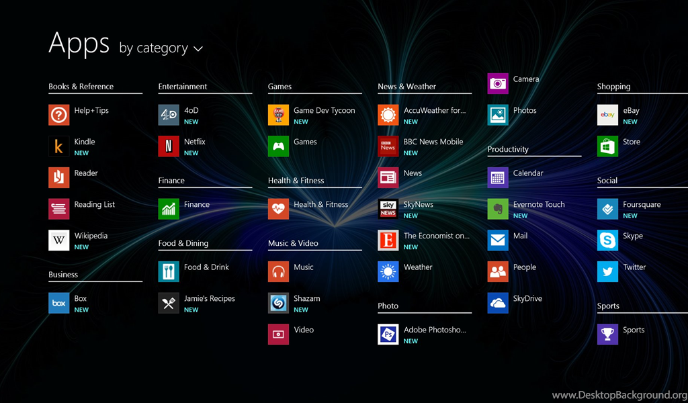Open the Health & Fitness heart icon
The height and width of the screenshot is (403, 688).
[278, 209]
